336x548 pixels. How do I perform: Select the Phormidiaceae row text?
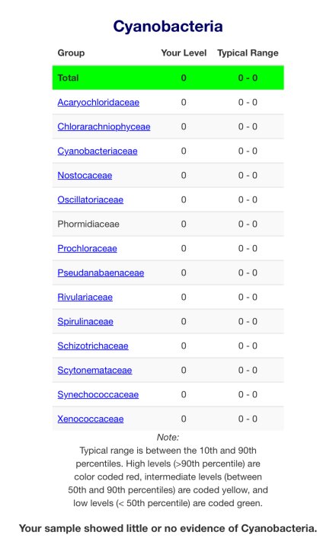[88, 224]
